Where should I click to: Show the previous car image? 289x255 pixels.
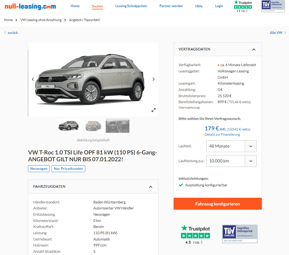pyautogui.click(x=33, y=79)
